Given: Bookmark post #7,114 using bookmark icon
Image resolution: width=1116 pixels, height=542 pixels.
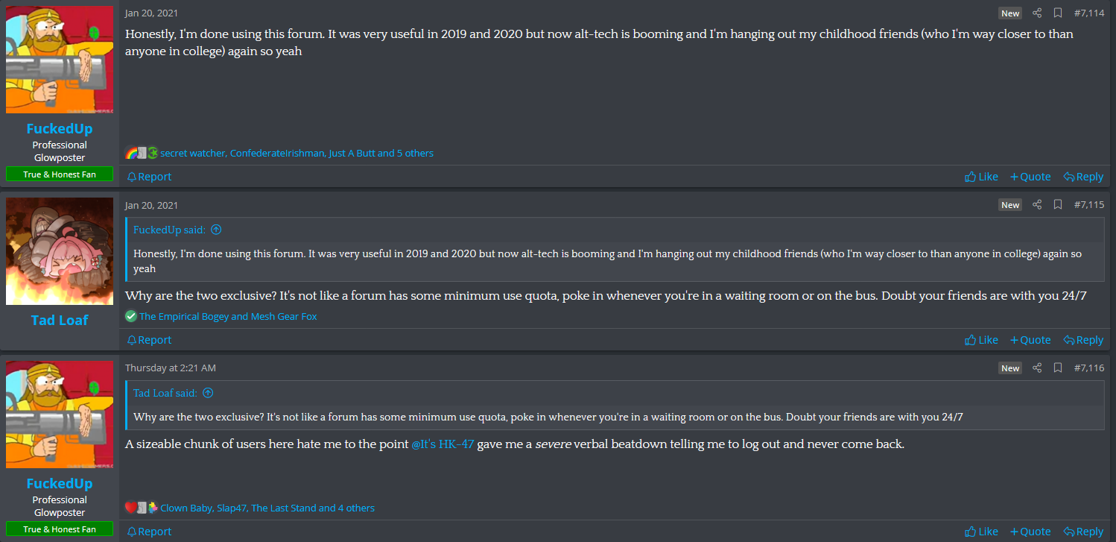Looking at the screenshot, I should point(1058,13).
